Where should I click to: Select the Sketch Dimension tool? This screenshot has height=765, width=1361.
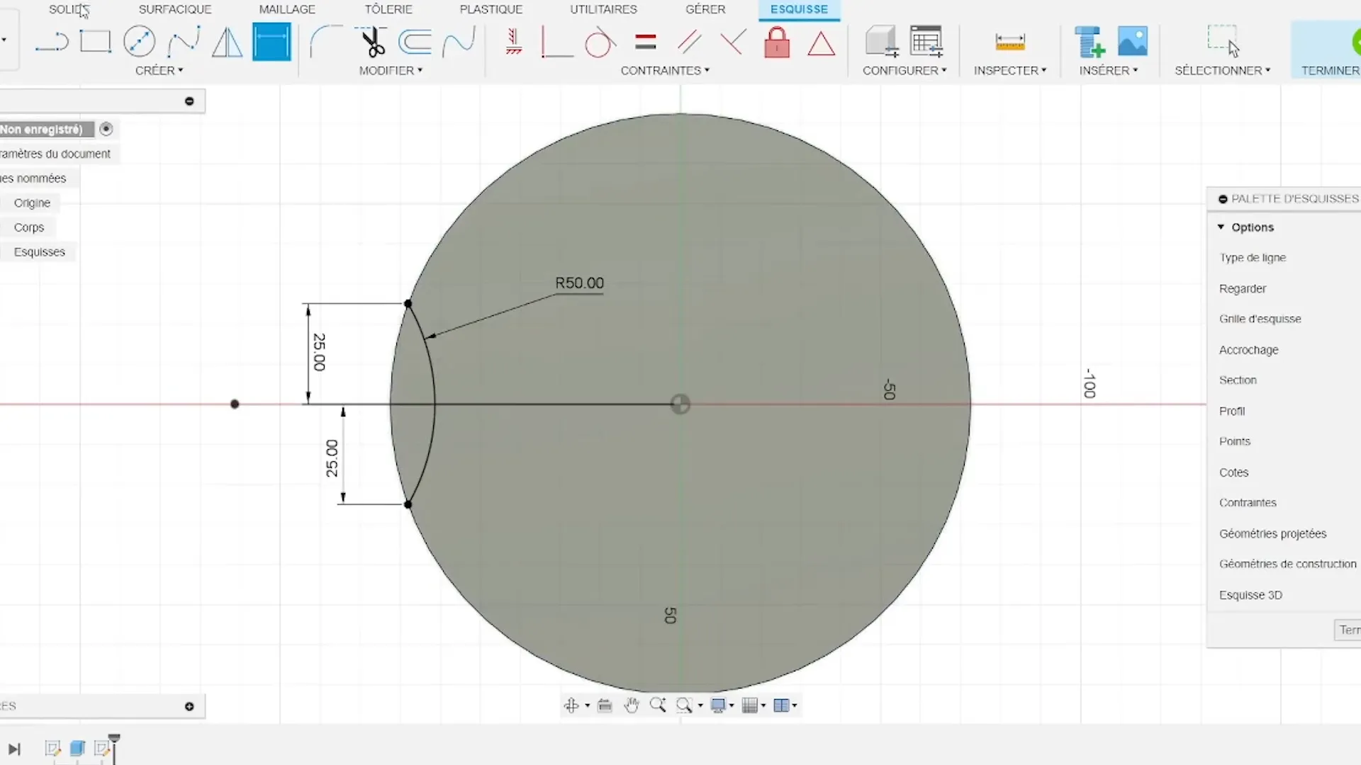click(271, 42)
